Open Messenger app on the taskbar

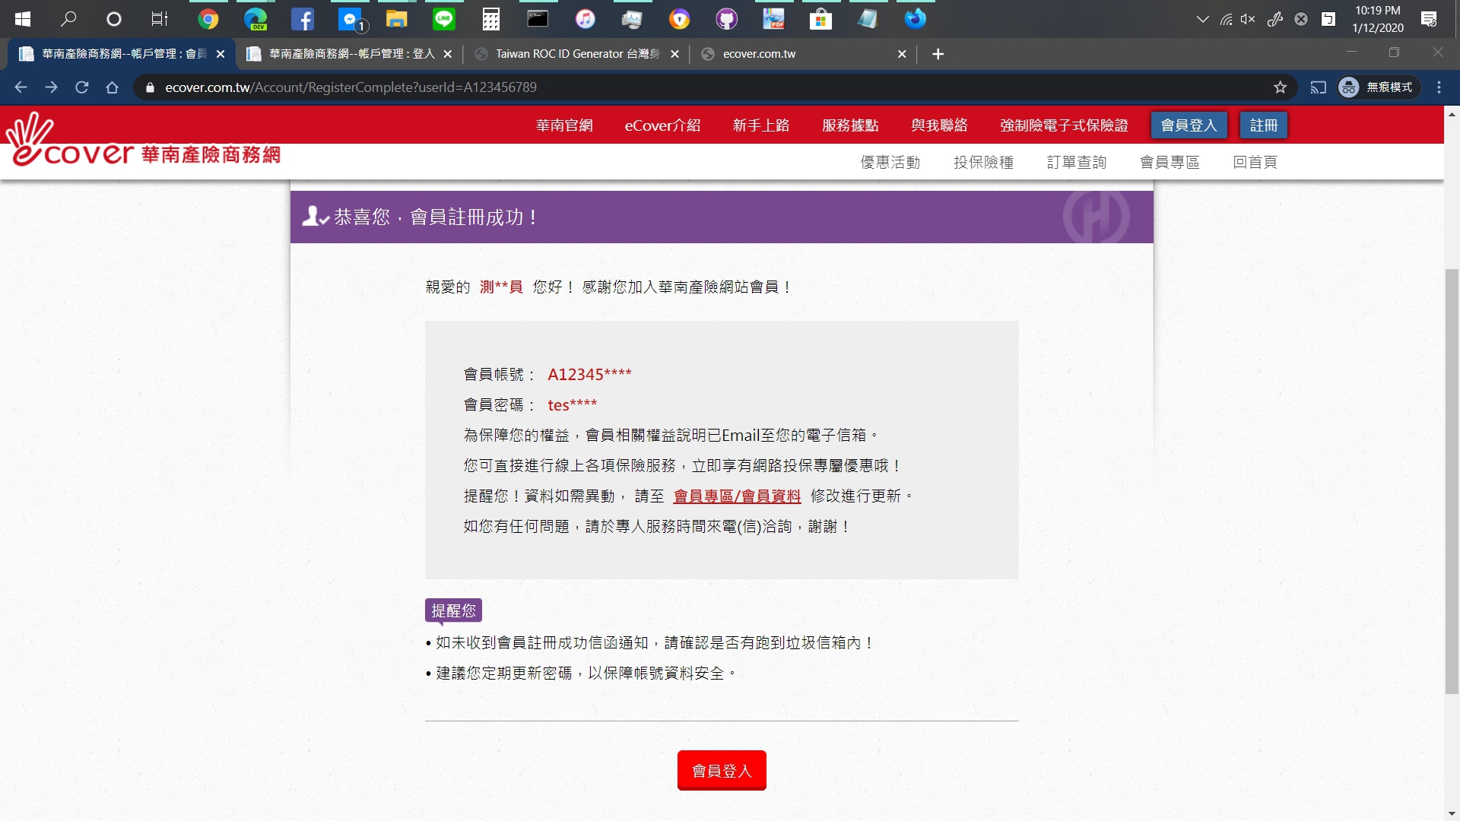(351, 20)
